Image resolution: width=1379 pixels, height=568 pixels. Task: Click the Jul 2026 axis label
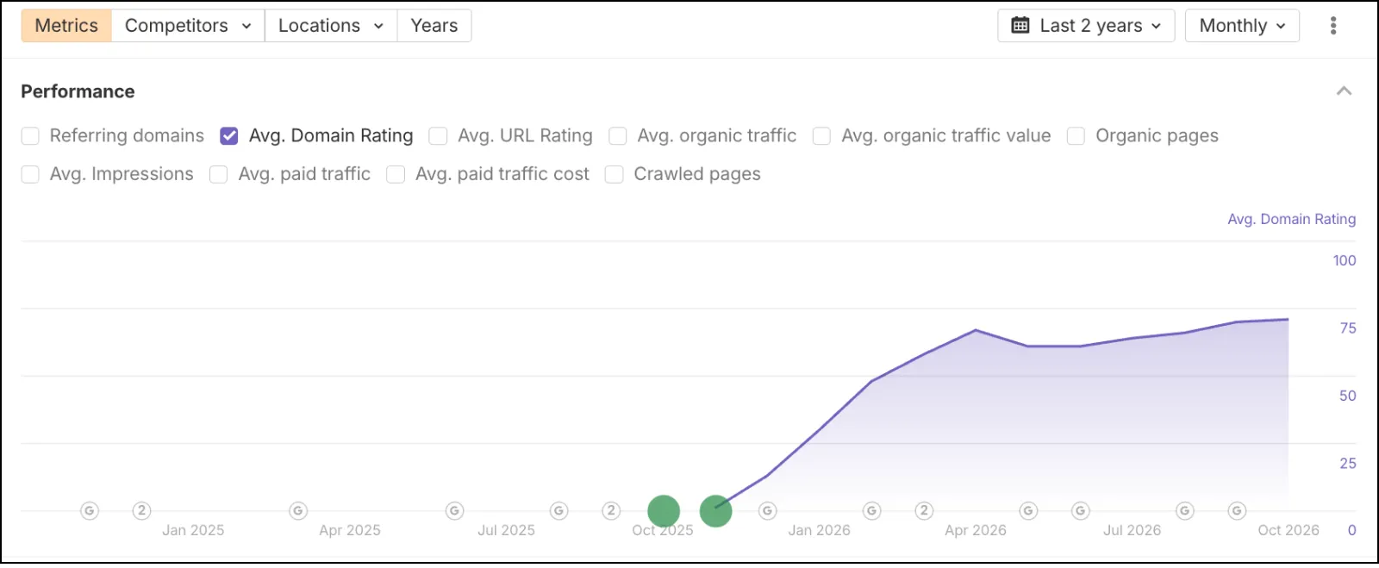(x=1133, y=531)
